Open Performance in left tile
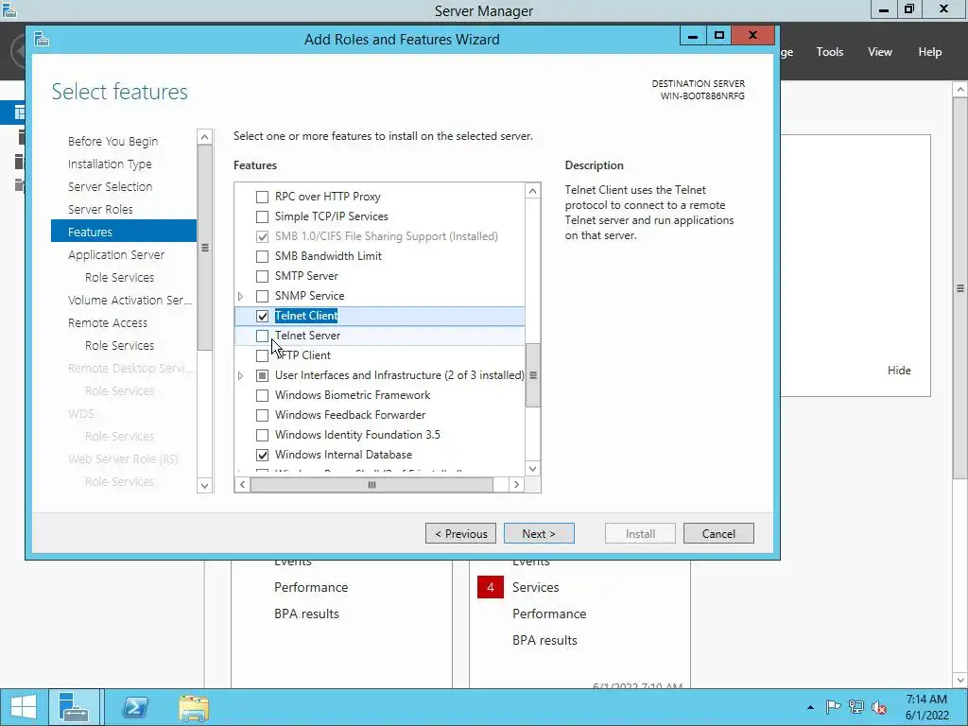This screenshot has width=968, height=726. coord(311,588)
